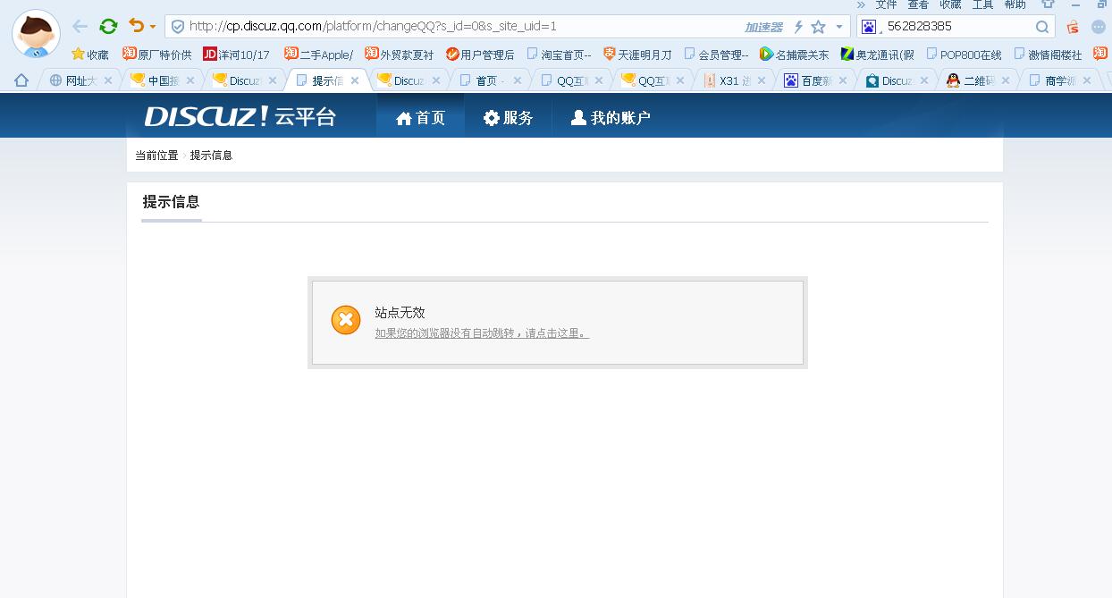The height and width of the screenshot is (598, 1112).
Task: Close the X31 tab
Action: 762,80
